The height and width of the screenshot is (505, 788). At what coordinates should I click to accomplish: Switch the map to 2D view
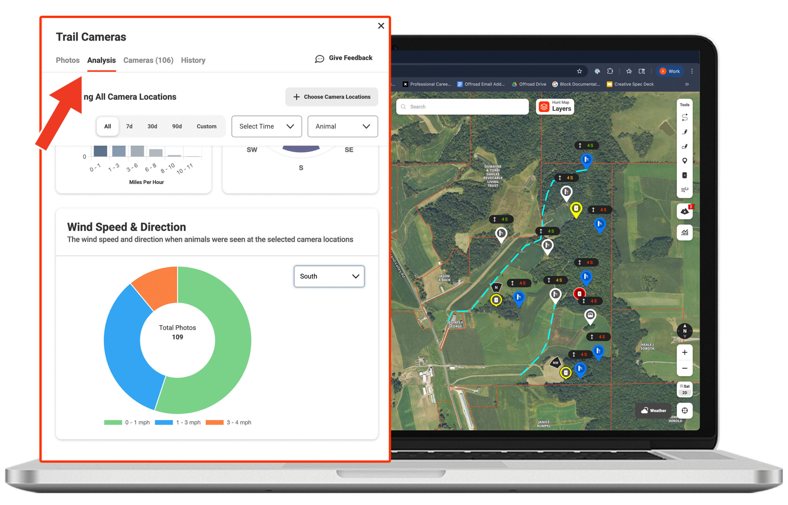click(685, 392)
